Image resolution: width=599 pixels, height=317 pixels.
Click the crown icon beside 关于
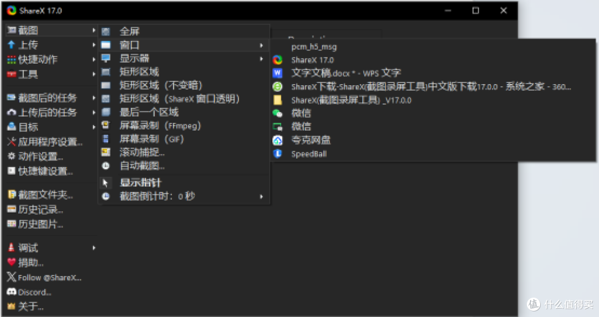(12, 306)
